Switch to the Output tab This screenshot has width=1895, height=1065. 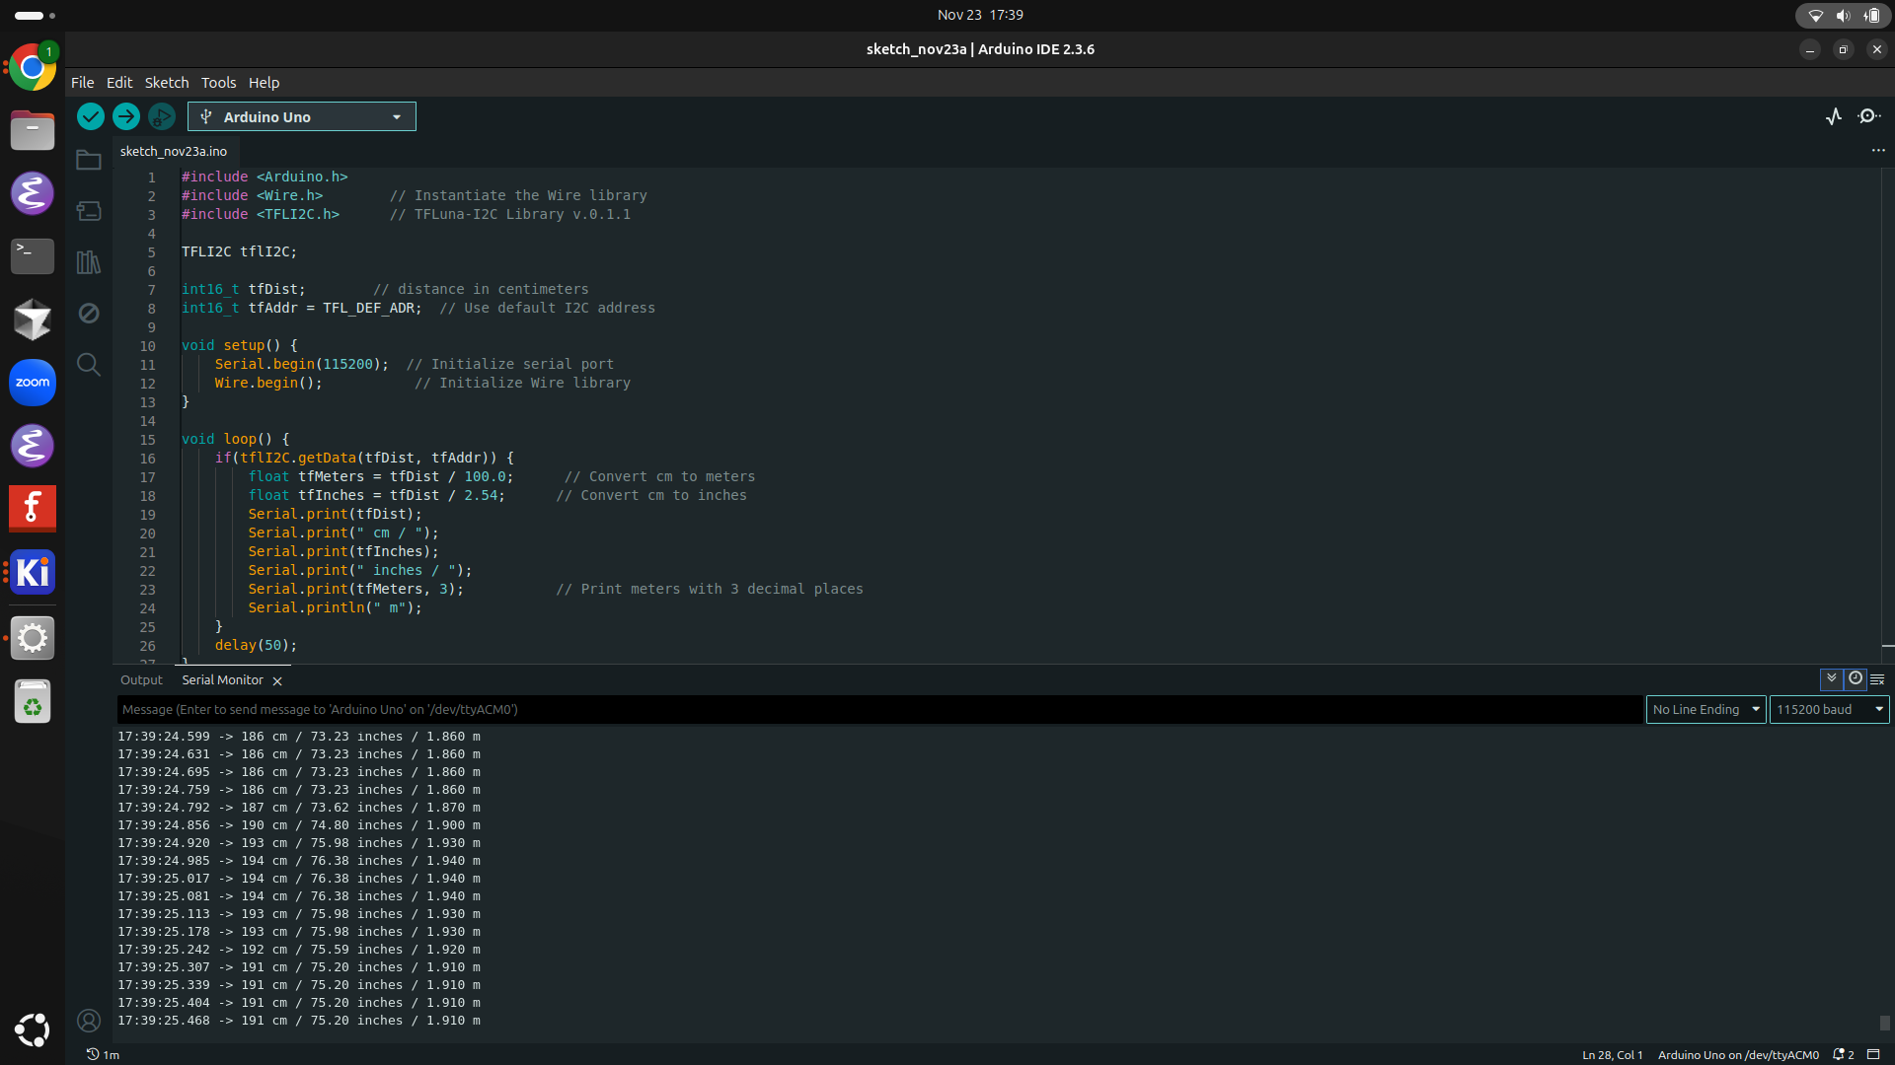coord(141,679)
